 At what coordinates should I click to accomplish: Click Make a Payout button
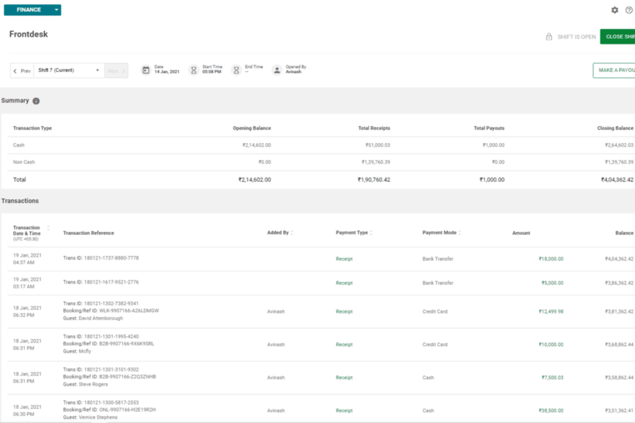click(x=615, y=70)
